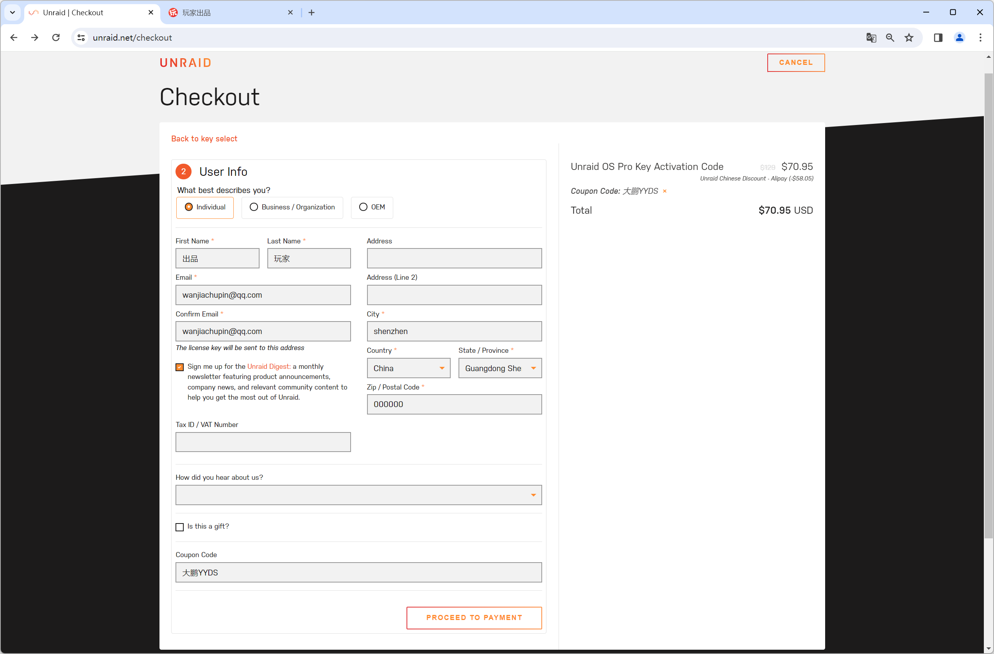994x654 pixels.
Task: Check the 'Is this a gift?' checkbox
Action: click(179, 527)
